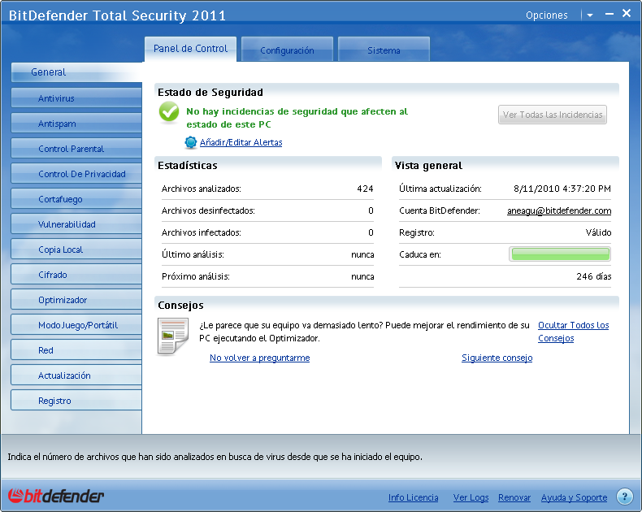Open the Opciones menu
The height and width of the screenshot is (512, 642).
point(547,15)
